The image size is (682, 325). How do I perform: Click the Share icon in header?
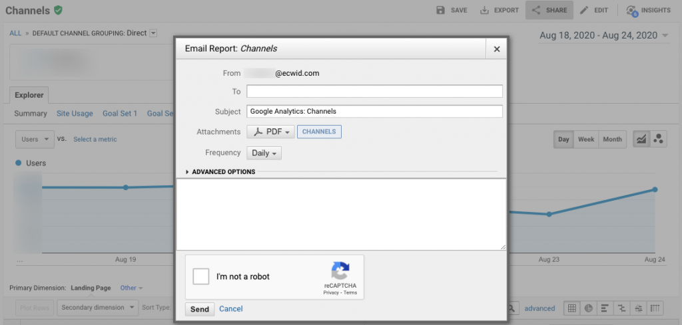[x=536, y=10]
